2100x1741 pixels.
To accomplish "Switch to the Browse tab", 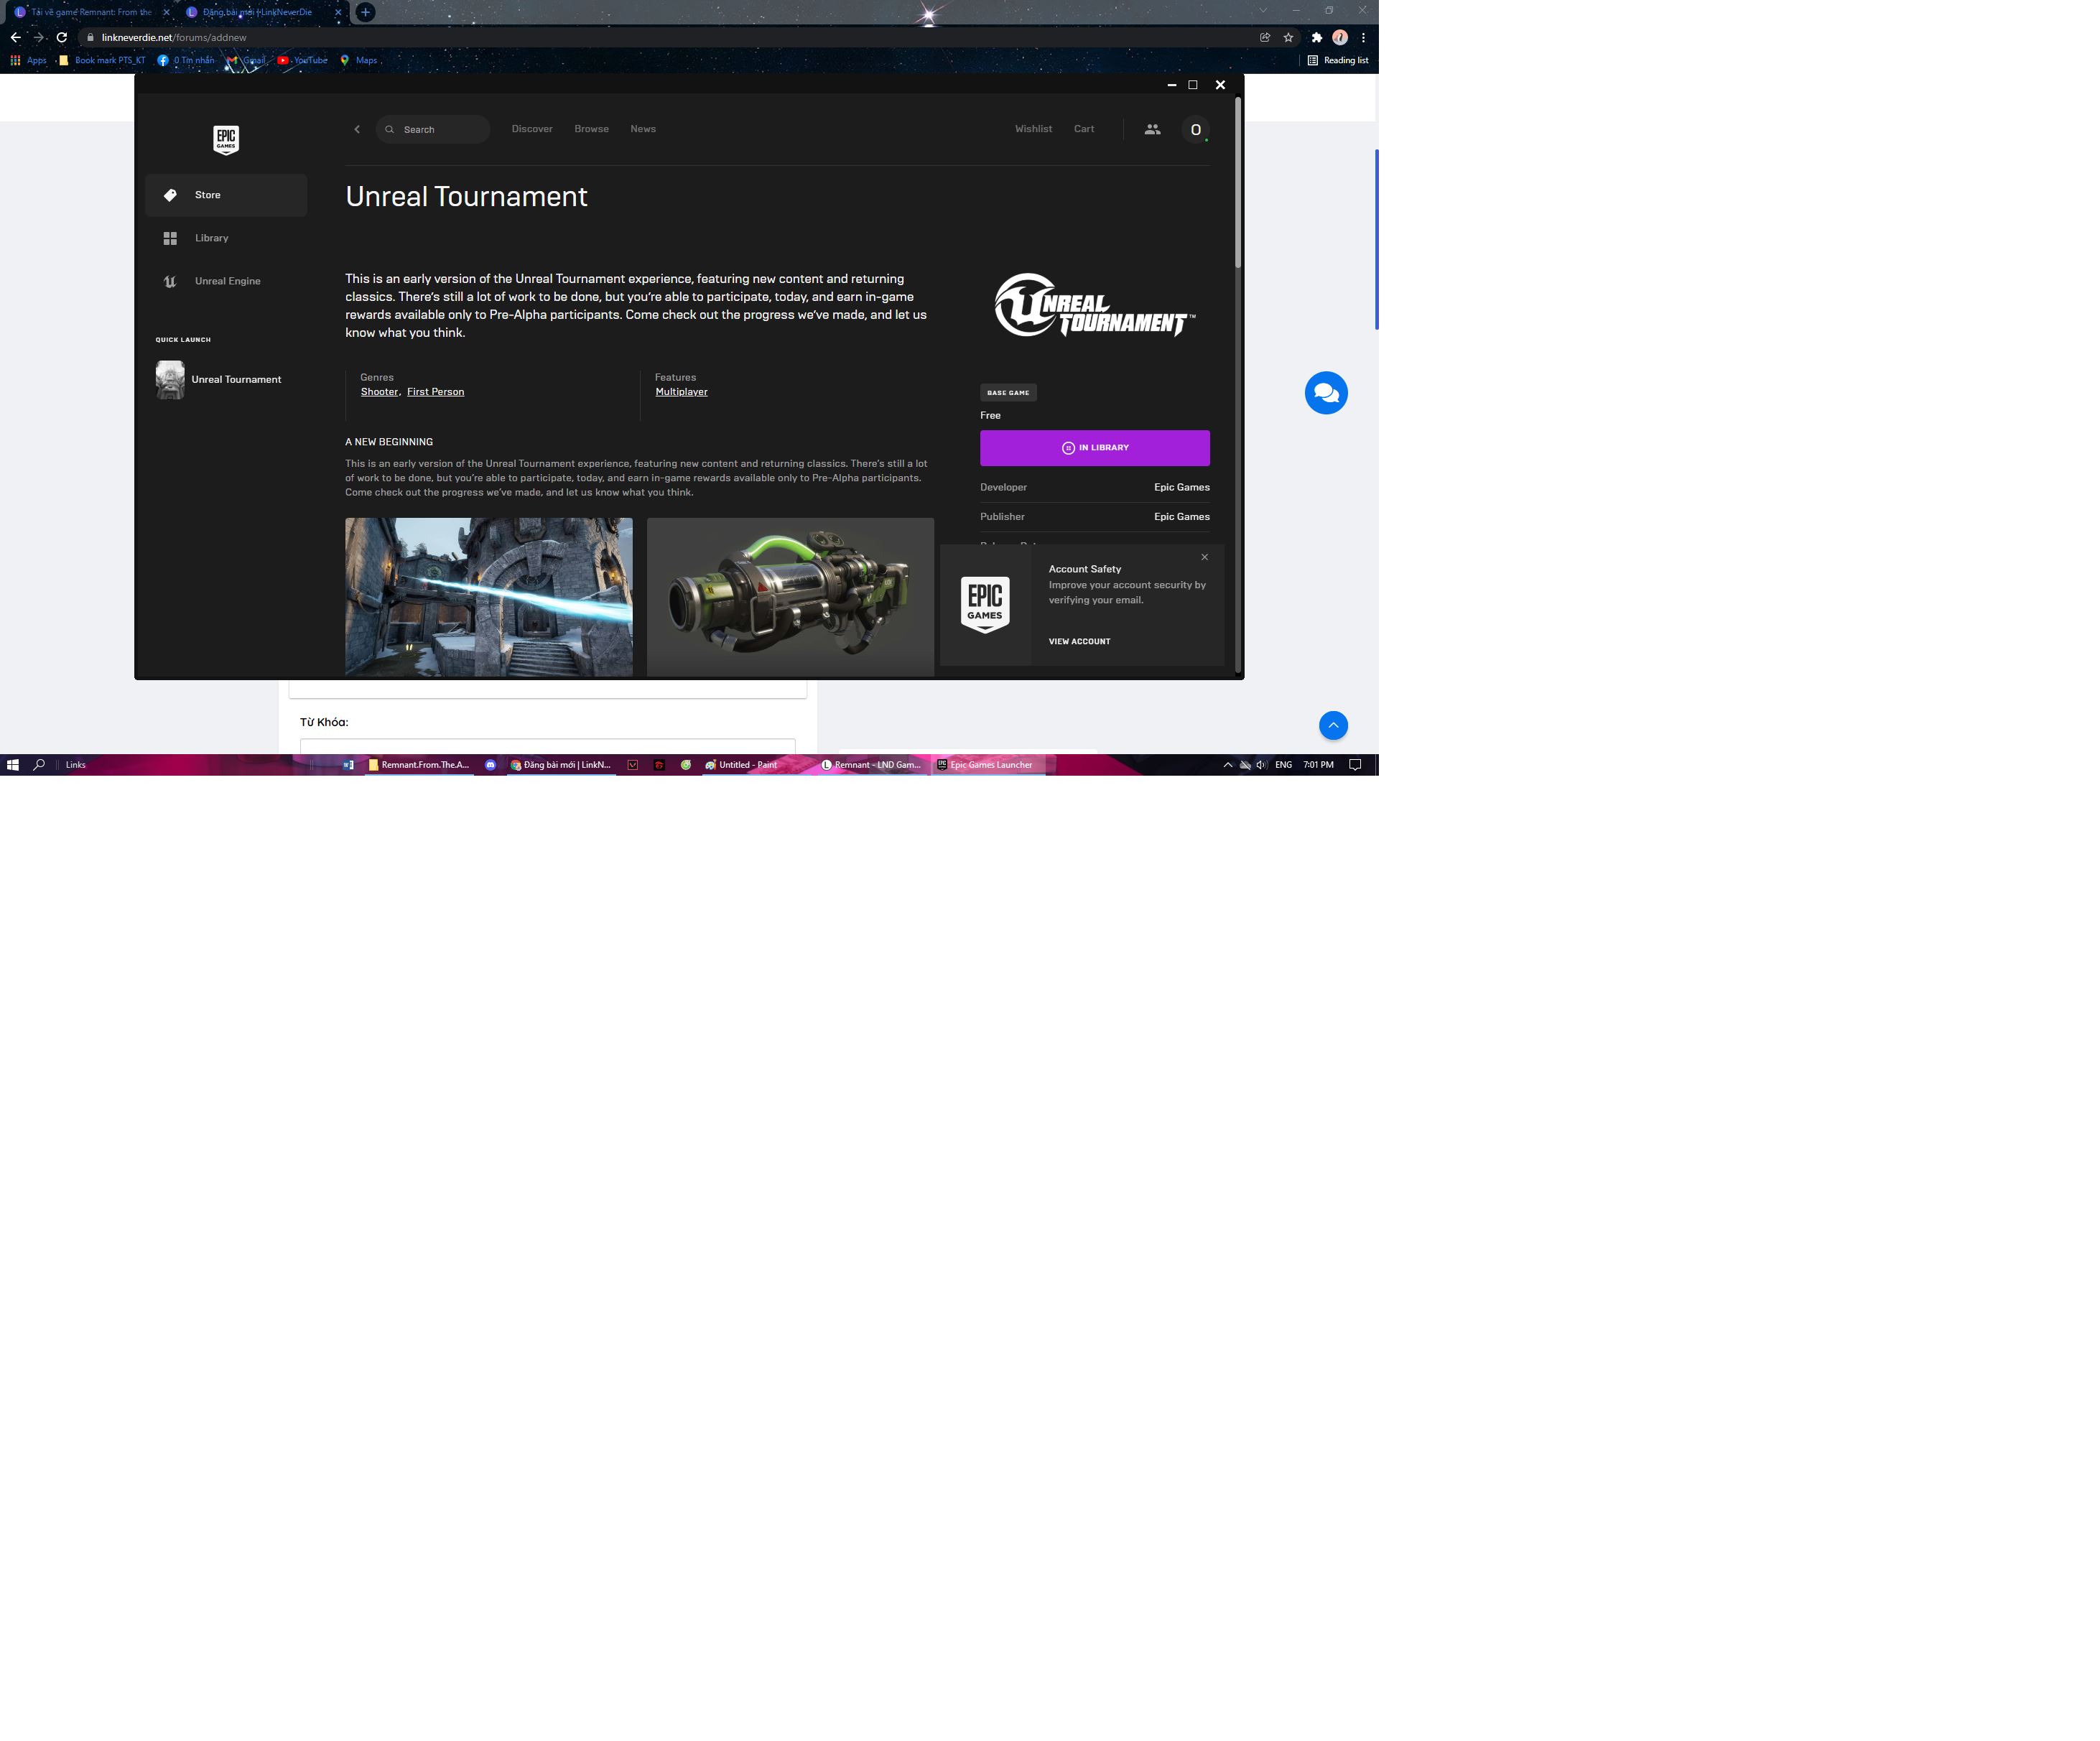I will [591, 129].
